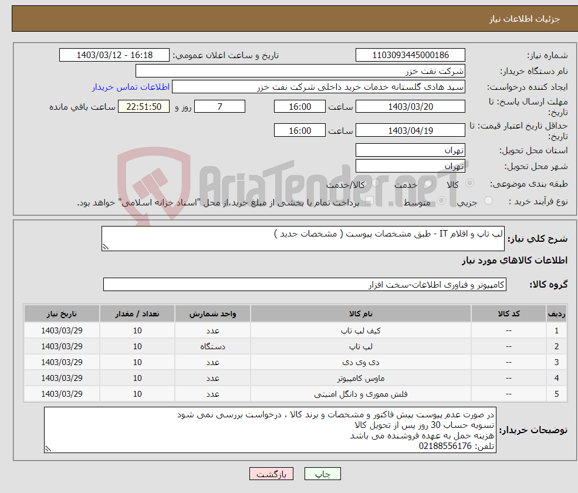Image resolution: width=578 pixels, height=493 pixels.
Task: Select the متوسط purchase type radio
Action: [441, 201]
